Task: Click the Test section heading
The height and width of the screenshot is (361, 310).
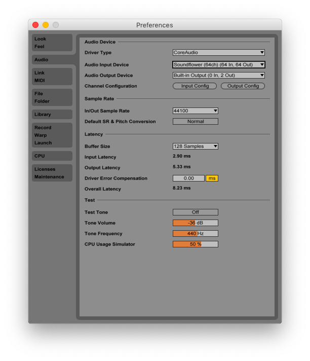Action: point(90,200)
